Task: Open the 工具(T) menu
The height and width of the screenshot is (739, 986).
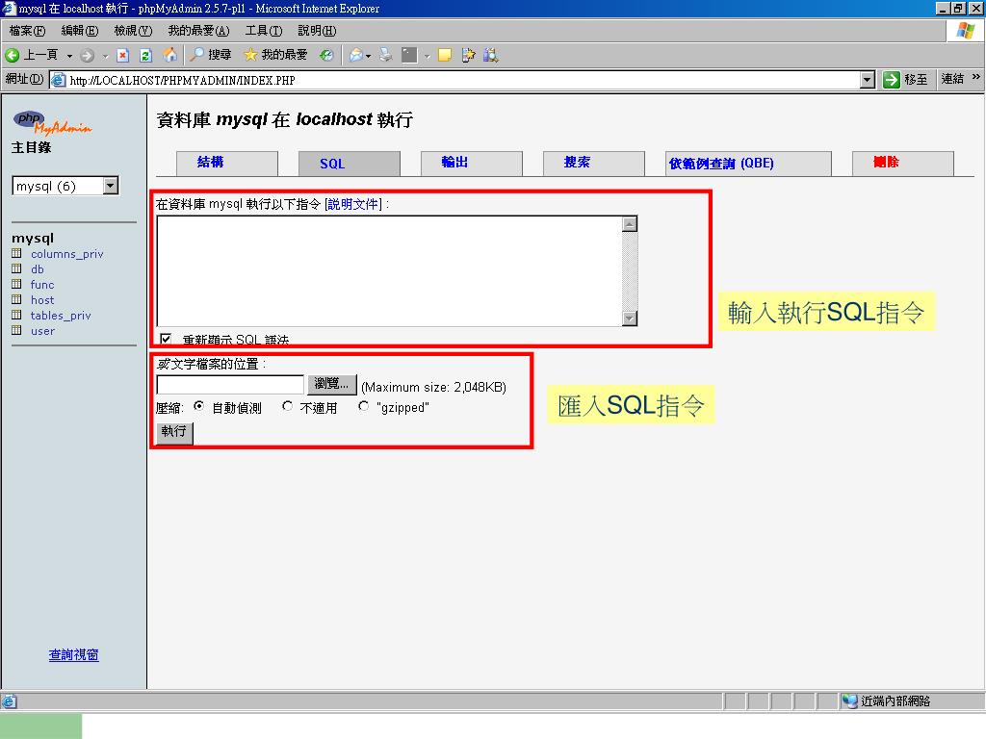Action: pos(264,31)
